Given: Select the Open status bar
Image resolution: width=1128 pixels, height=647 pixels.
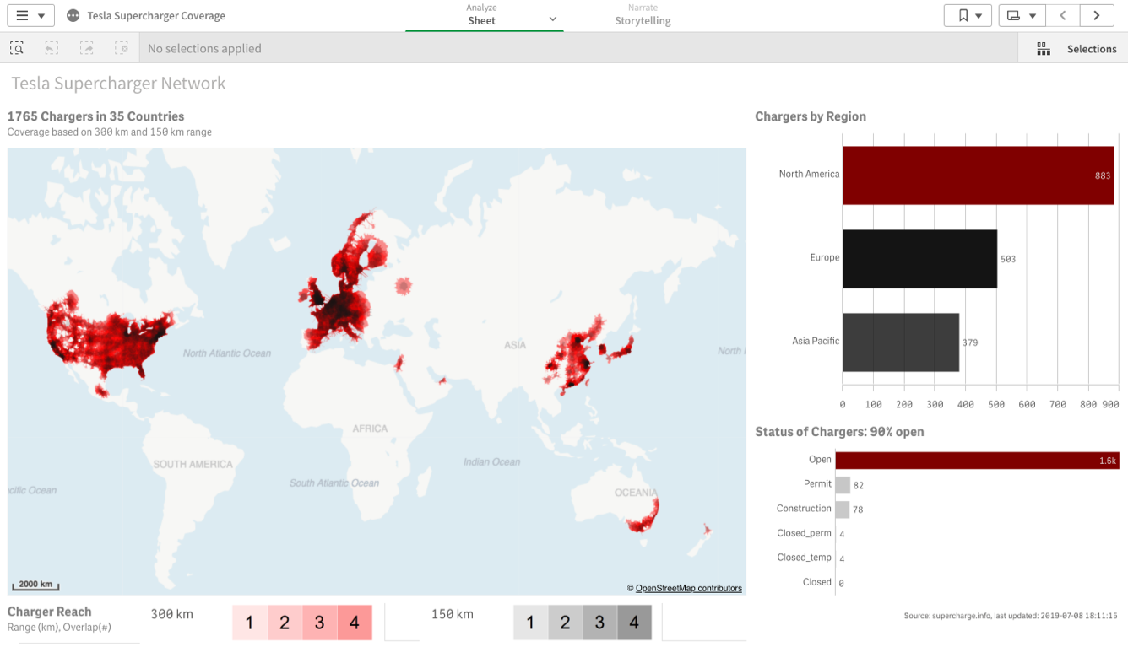Looking at the screenshot, I should [977, 461].
